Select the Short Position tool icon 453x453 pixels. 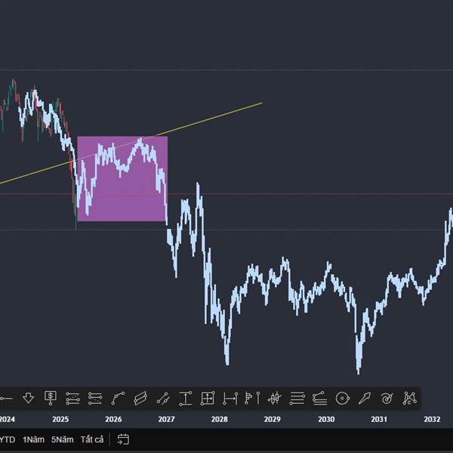click(x=95, y=399)
